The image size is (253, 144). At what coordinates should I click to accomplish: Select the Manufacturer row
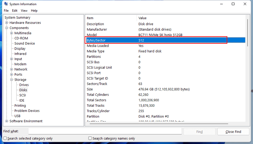(165, 29)
